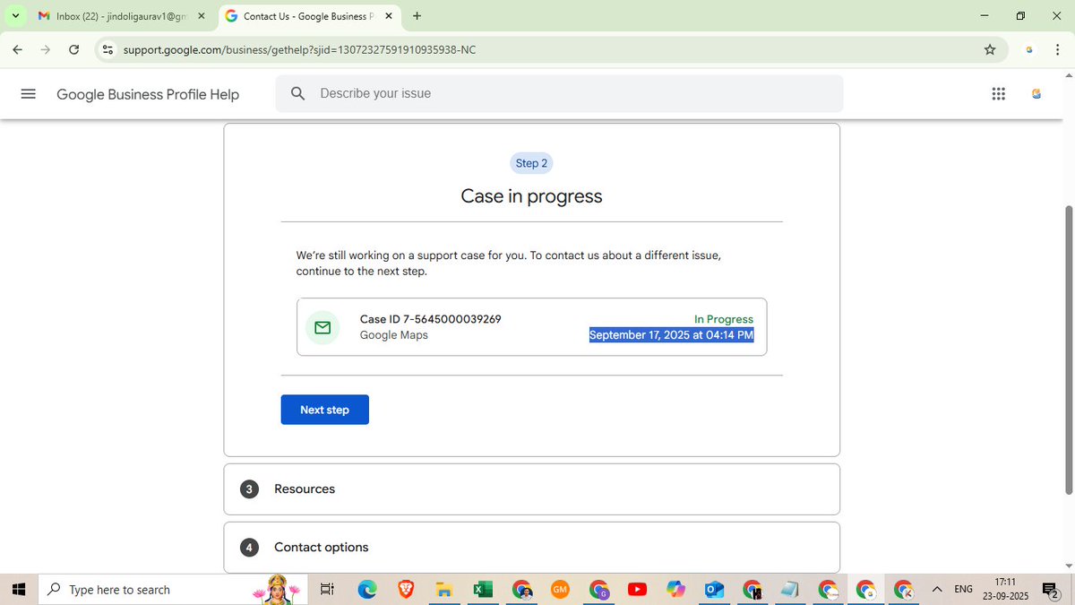Click the "Case in progress" heading
The width and height of the screenshot is (1075, 605).
(531, 196)
